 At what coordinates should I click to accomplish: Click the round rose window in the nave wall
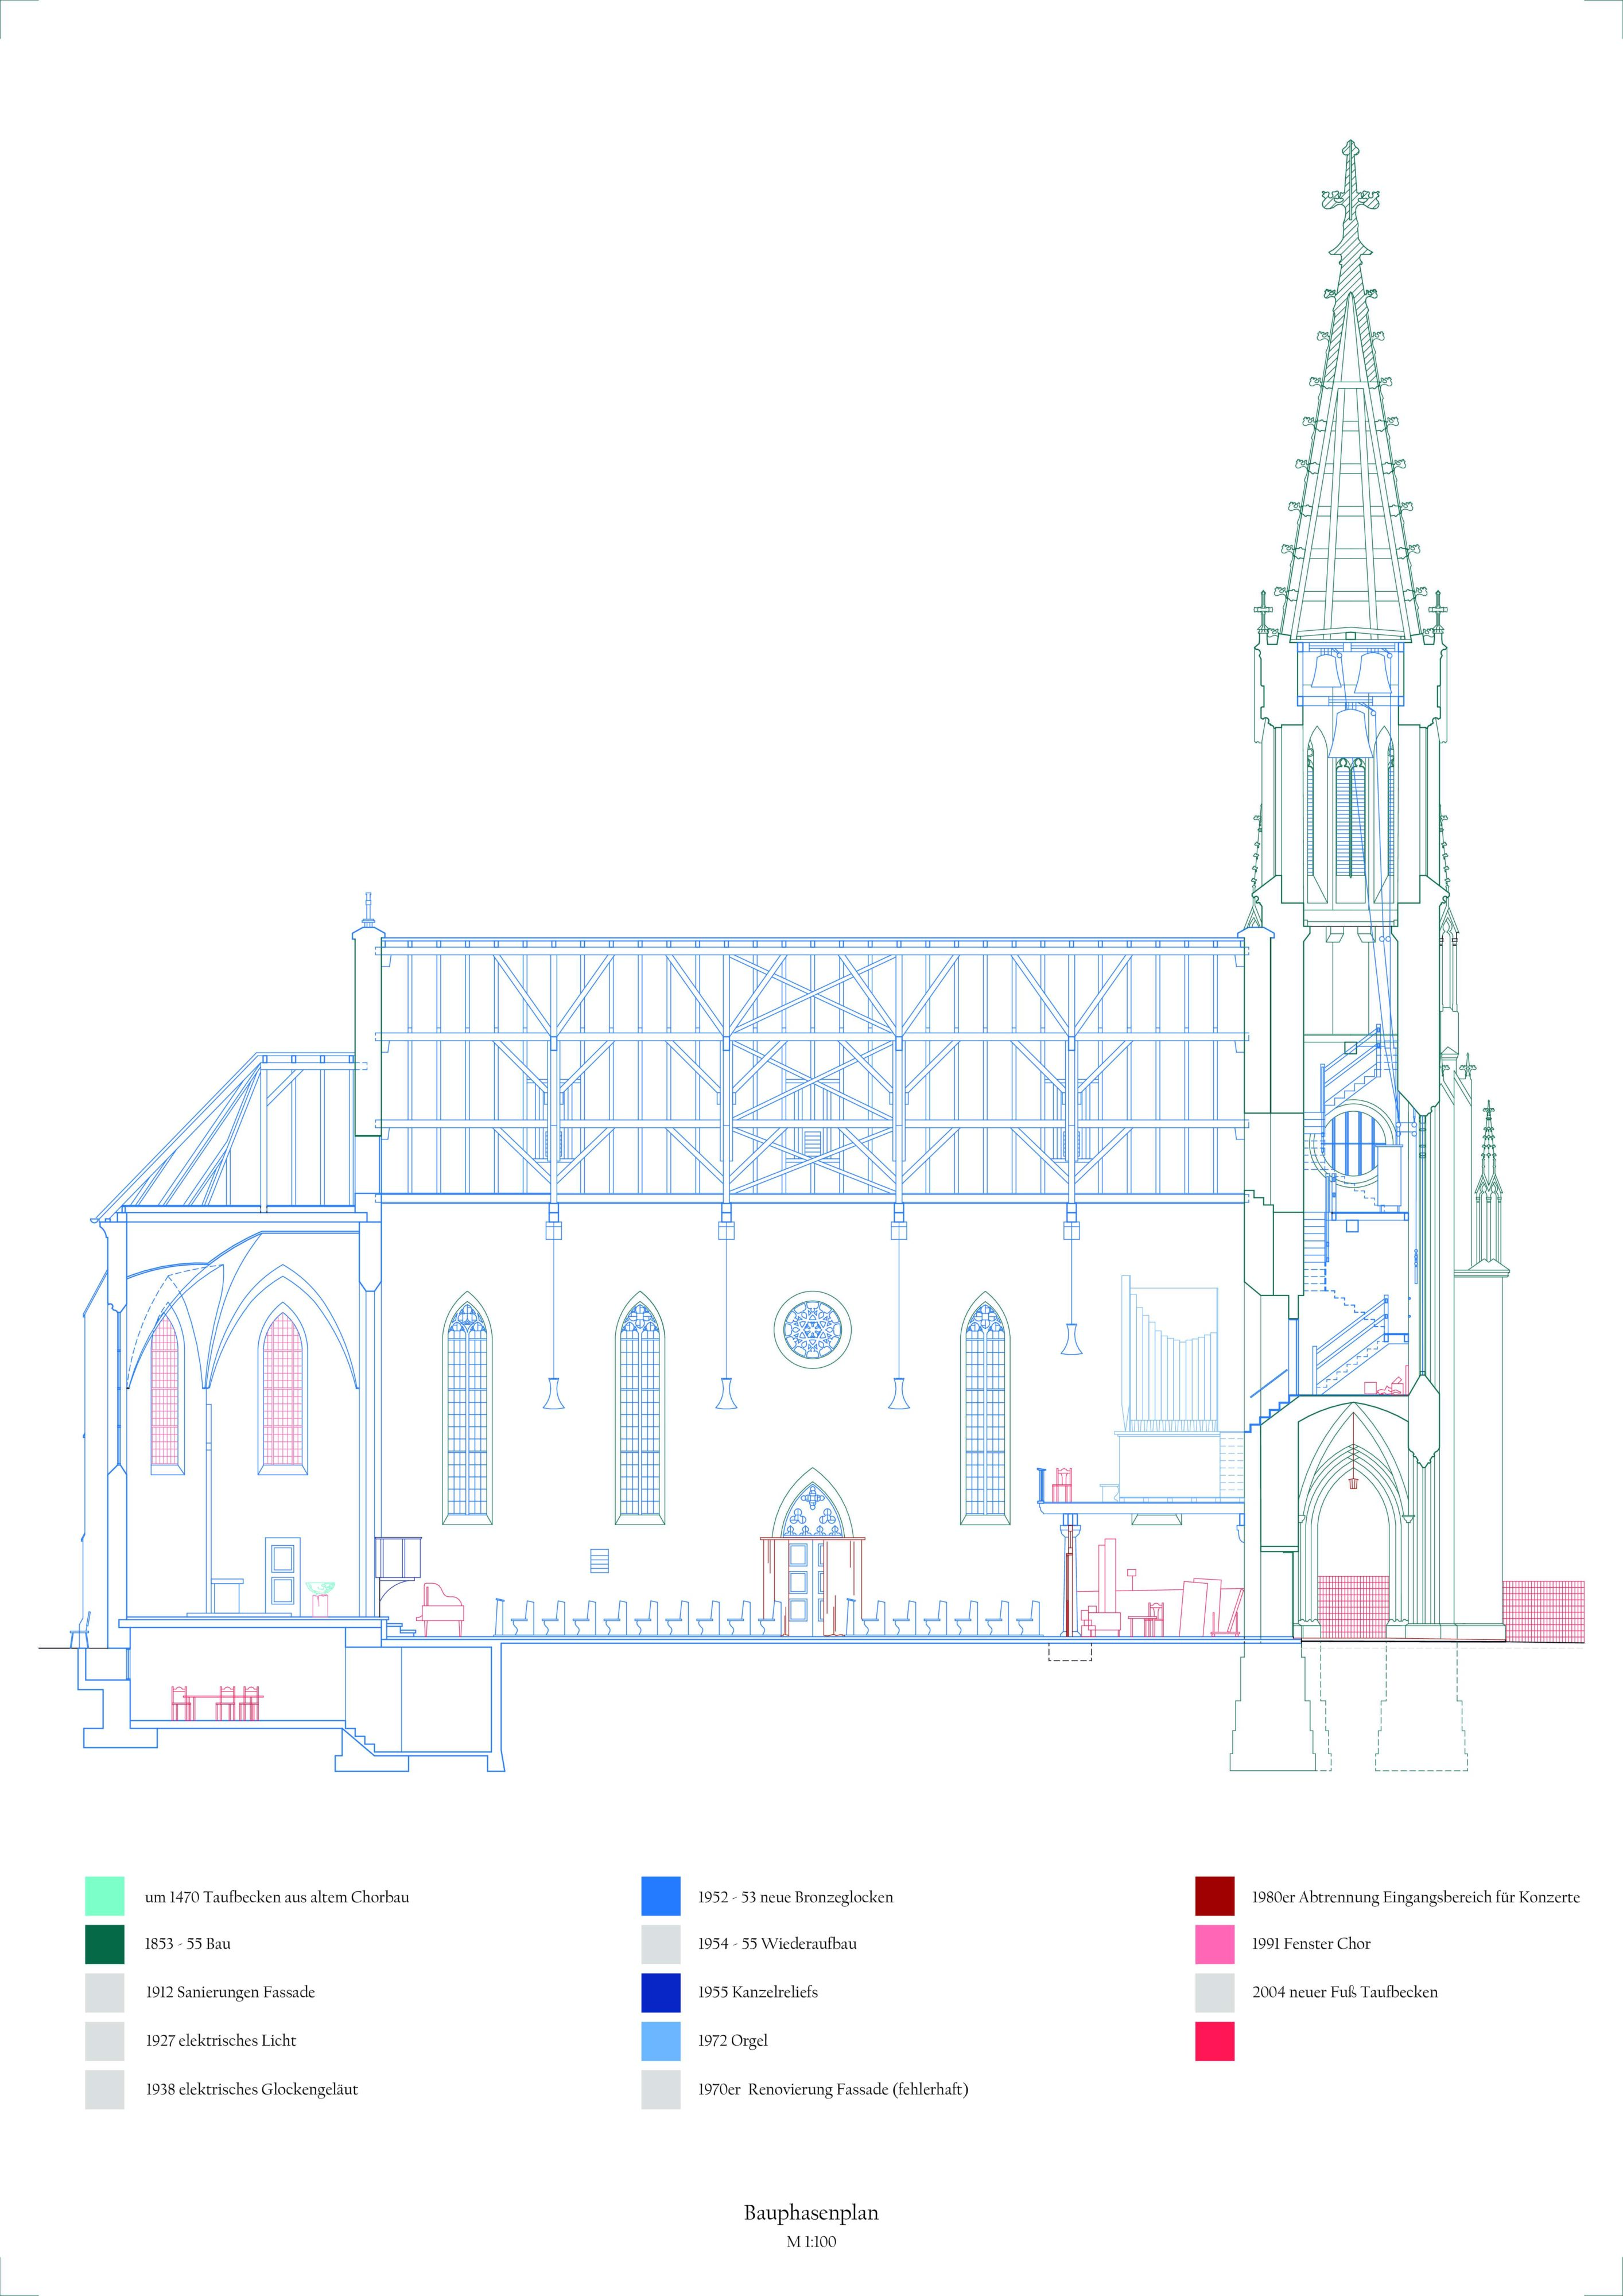tap(812, 1331)
